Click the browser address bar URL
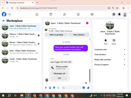131x98 pixels. pyautogui.click(x=39, y=8)
